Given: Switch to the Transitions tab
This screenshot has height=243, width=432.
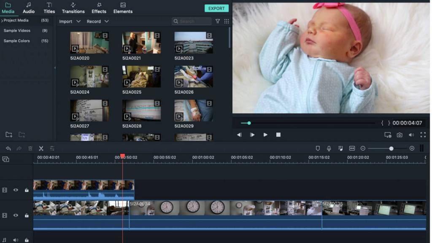Looking at the screenshot, I should pos(73,8).
